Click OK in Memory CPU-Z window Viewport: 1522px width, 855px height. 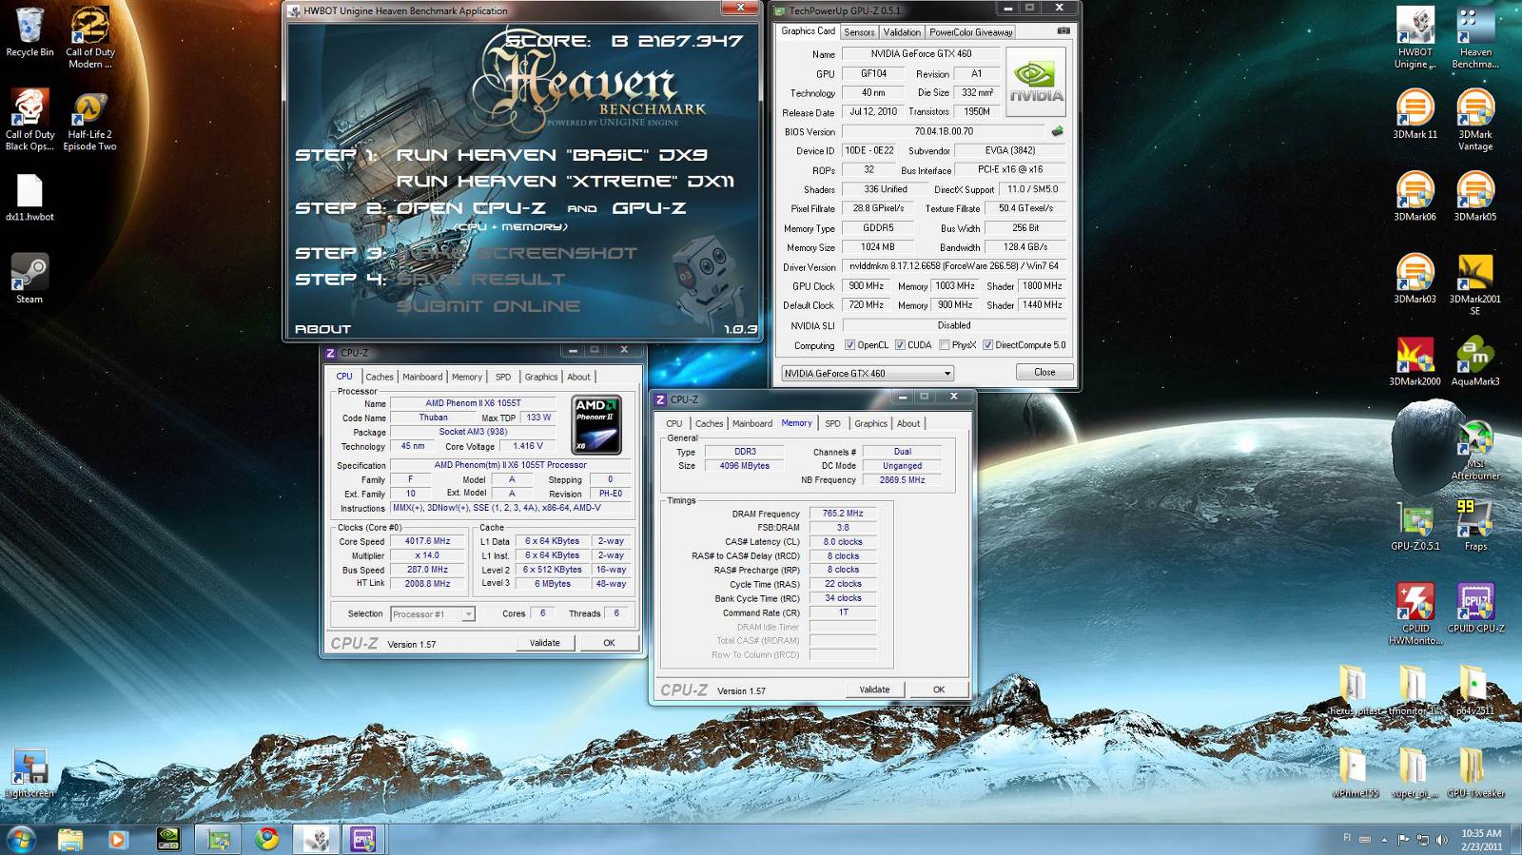[x=939, y=690]
